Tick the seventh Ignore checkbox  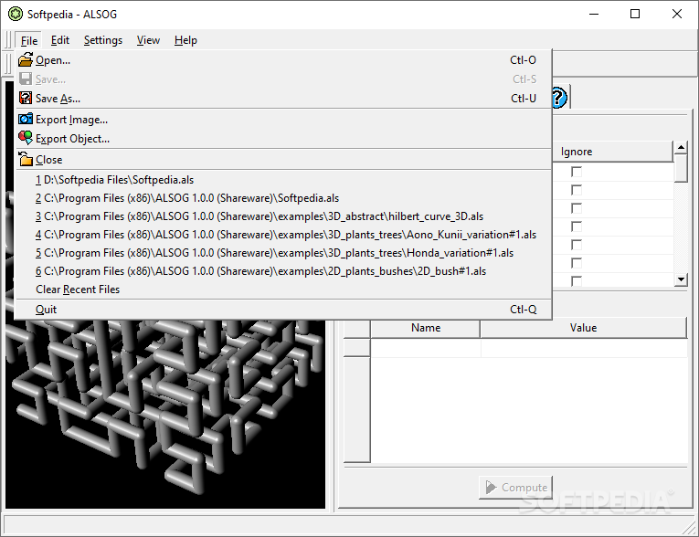[x=577, y=280]
